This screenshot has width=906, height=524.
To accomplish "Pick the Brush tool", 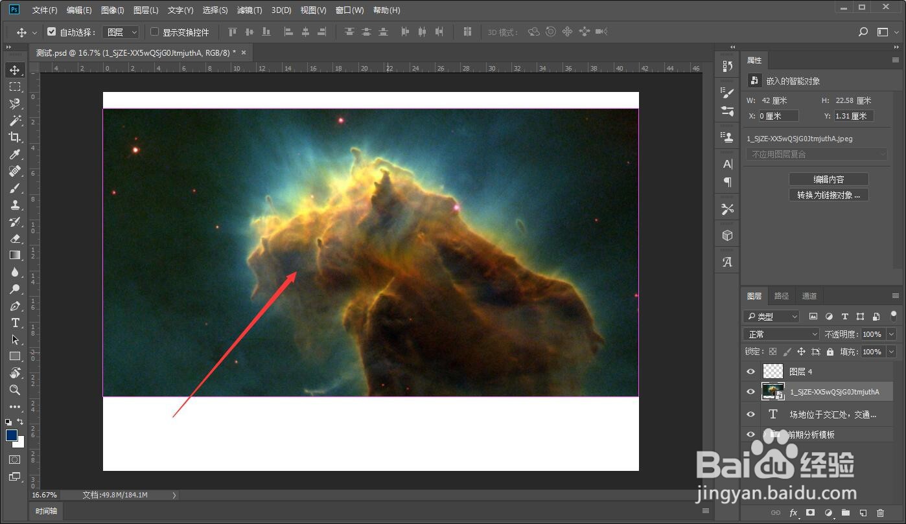I will (15, 188).
